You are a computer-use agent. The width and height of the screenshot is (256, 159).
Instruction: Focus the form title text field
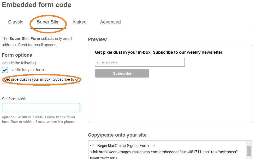pos(41,79)
